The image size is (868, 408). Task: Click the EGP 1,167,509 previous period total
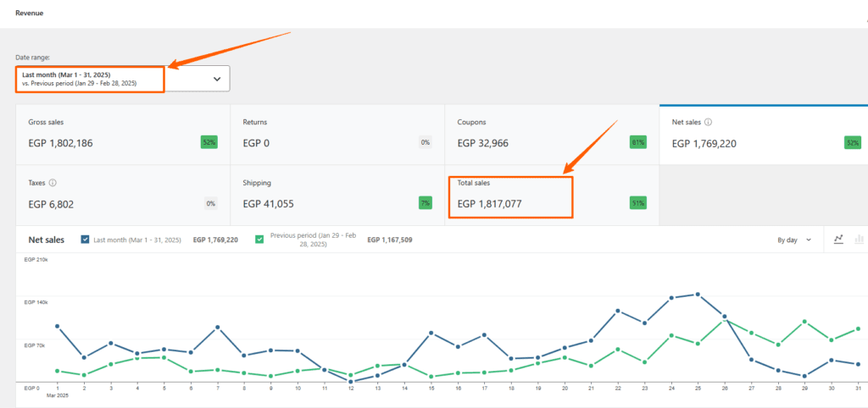[390, 240]
